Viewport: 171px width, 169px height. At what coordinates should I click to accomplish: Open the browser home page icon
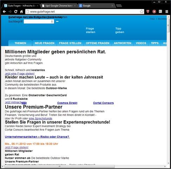(21, 12)
